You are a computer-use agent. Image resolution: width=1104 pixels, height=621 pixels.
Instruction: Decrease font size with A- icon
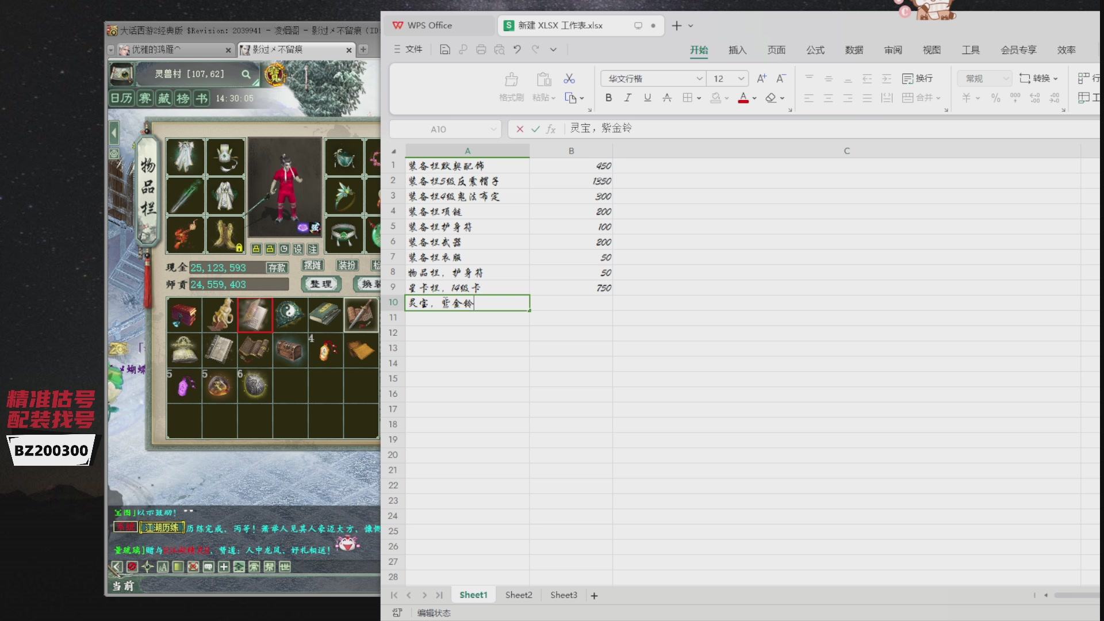(x=781, y=79)
